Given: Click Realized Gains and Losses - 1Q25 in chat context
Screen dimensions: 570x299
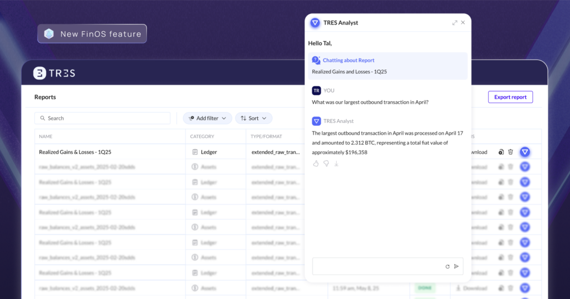Looking at the screenshot, I should (350, 72).
